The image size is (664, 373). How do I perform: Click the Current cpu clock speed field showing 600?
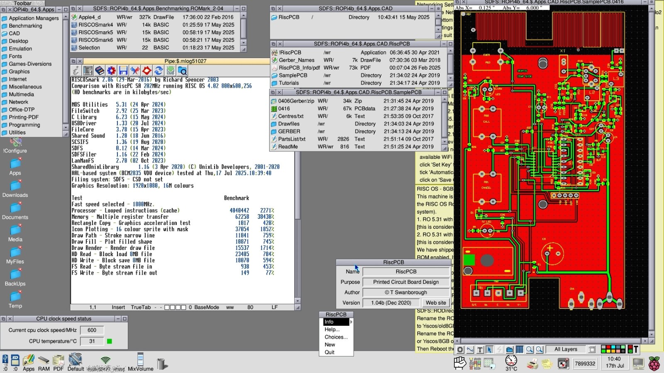point(92,330)
